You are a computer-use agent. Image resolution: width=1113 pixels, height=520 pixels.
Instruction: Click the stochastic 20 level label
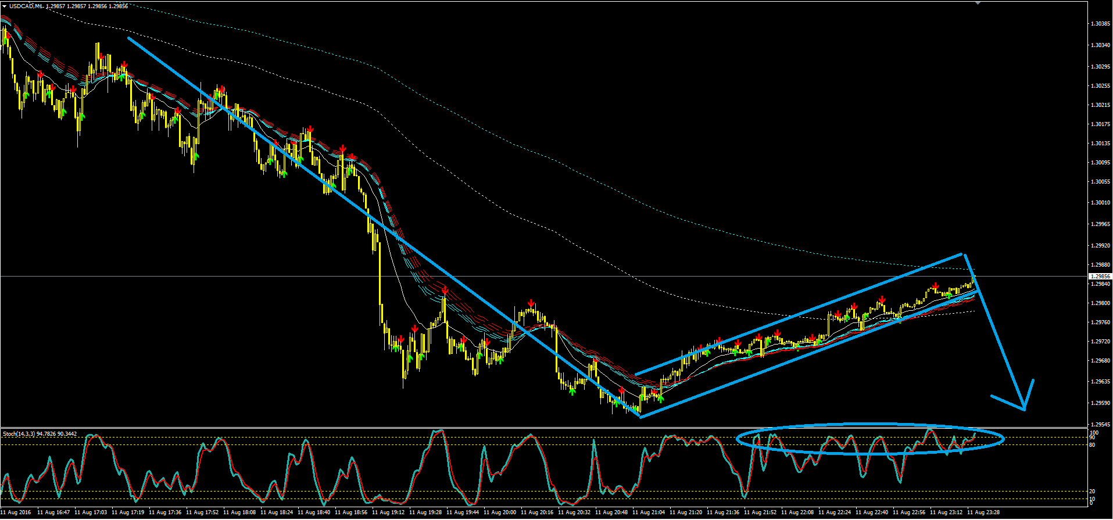tap(1093, 492)
